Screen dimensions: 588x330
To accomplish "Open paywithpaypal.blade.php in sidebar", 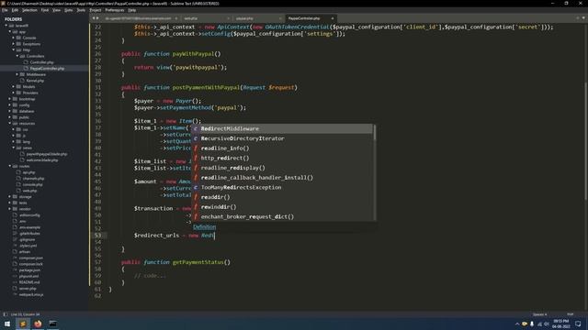I will (x=47, y=154).
